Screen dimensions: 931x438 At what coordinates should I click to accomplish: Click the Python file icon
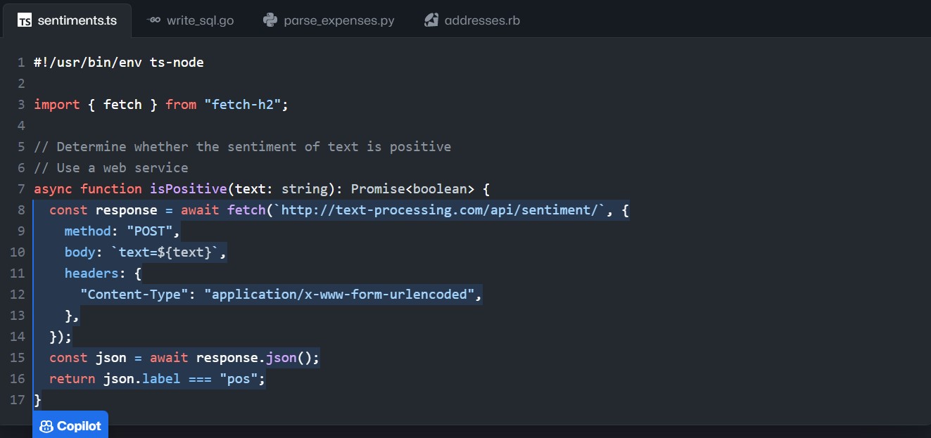click(270, 20)
